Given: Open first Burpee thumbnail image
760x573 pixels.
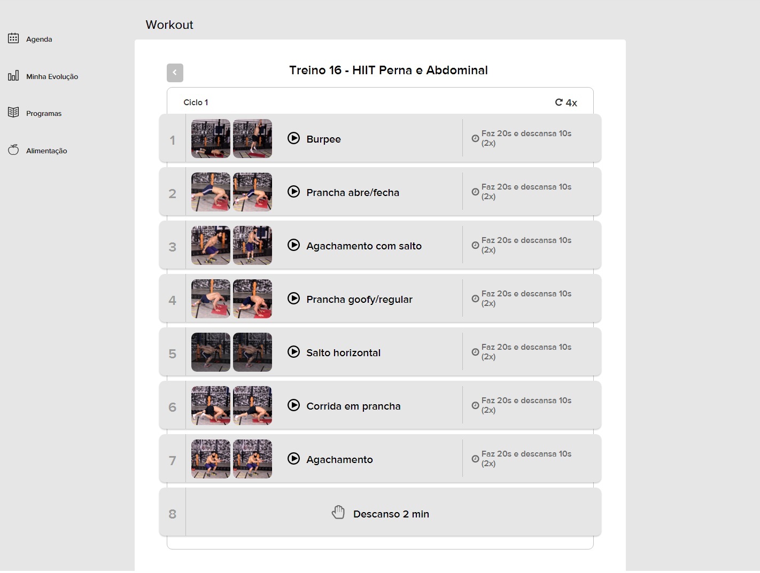Looking at the screenshot, I should tap(211, 138).
